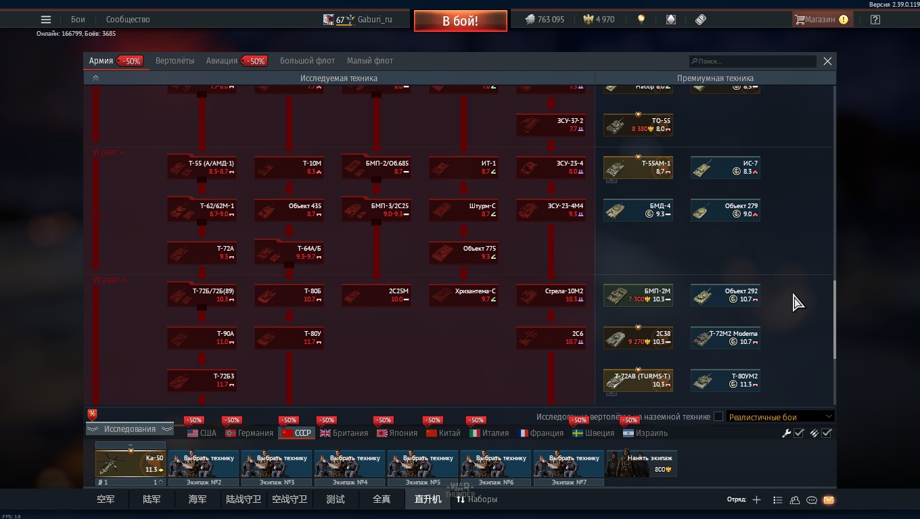Click the wrench auto-repair icon

point(787,433)
